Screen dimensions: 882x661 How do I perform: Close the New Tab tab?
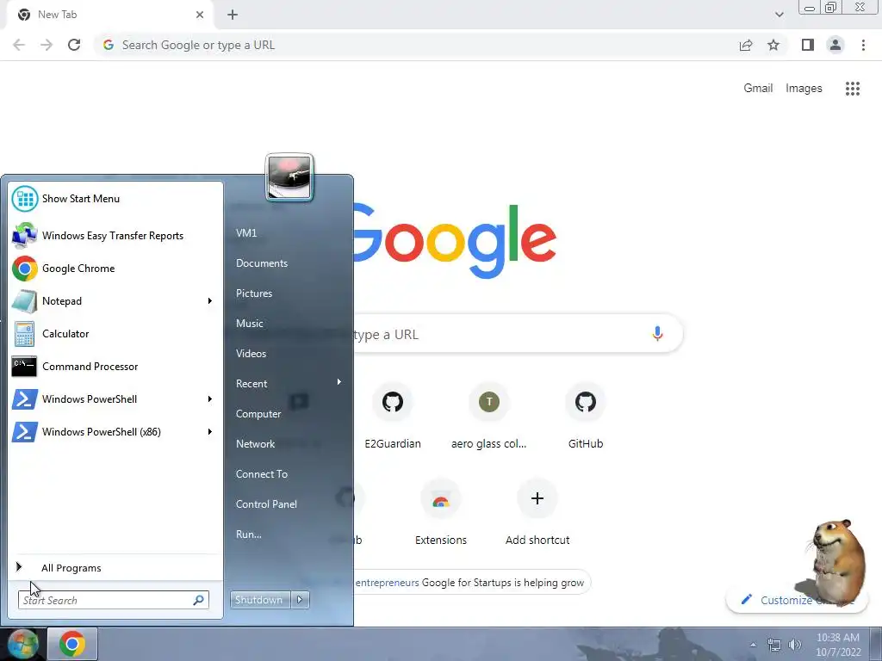tap(200, 15)
